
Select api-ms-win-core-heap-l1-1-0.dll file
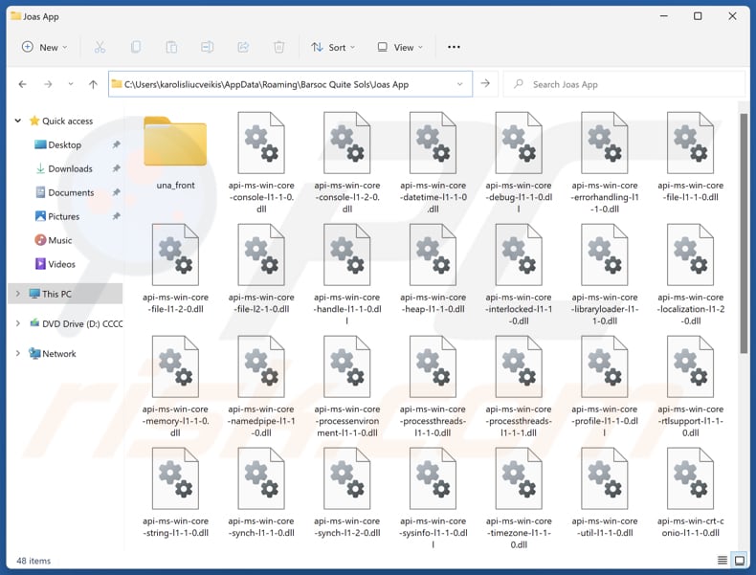click(x=433, y=269)
